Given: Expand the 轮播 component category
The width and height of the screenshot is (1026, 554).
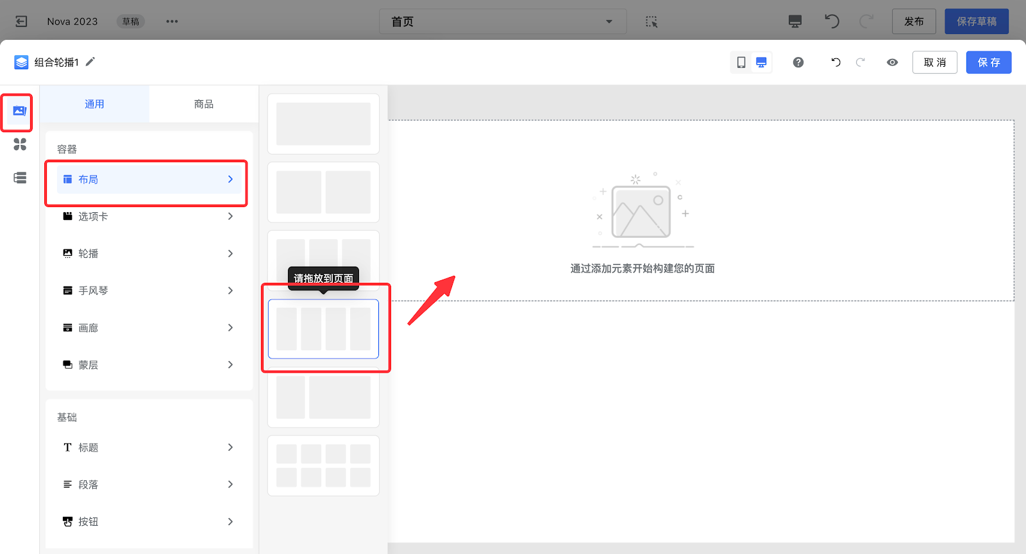Looking at the screenshot, I should [149, 253].
